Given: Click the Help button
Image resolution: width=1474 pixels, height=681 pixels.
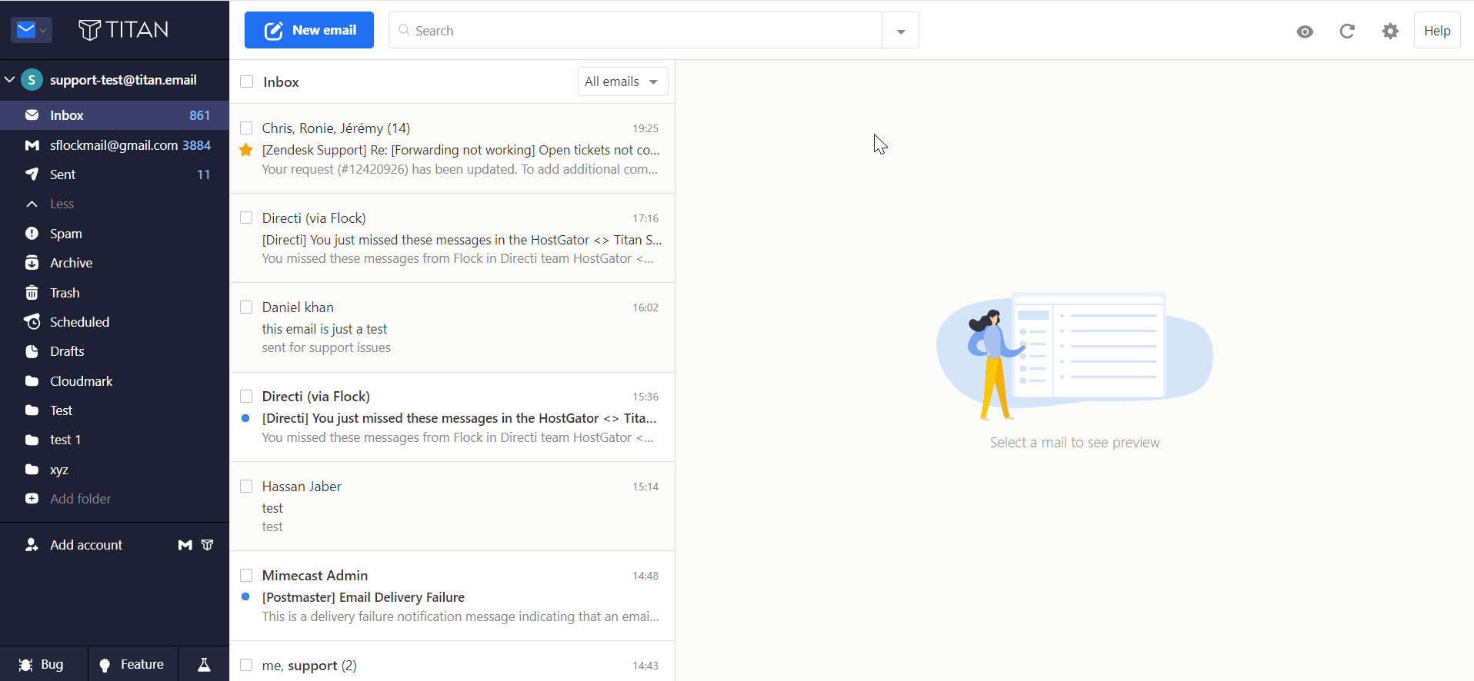Looking at the screenshot, I should 1437,31.
